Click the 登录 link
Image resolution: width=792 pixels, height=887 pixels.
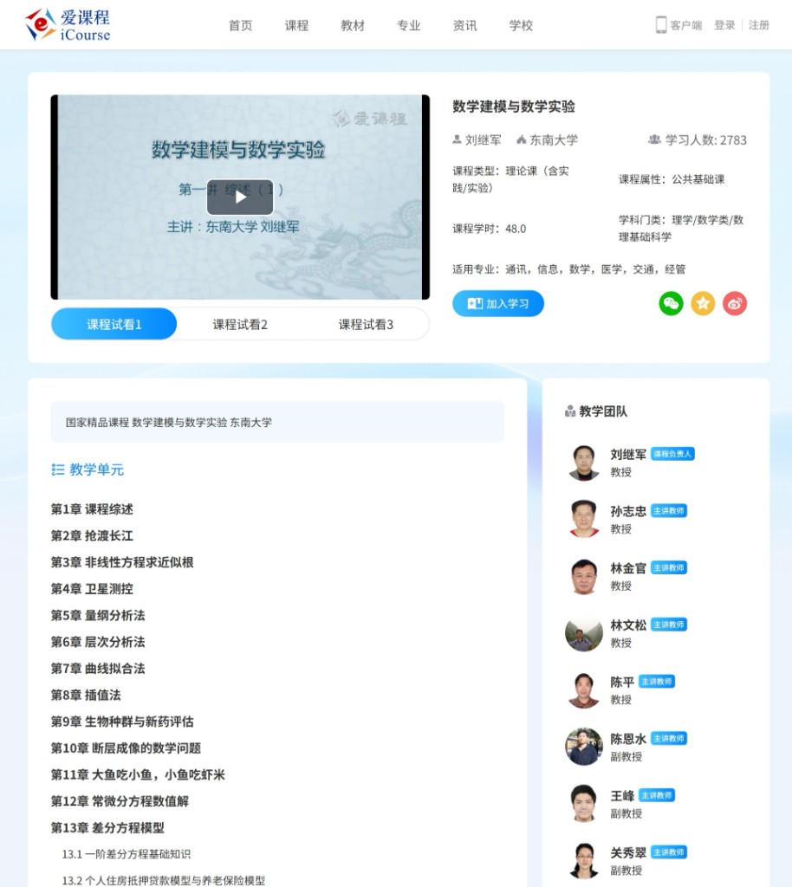[724, 25]
